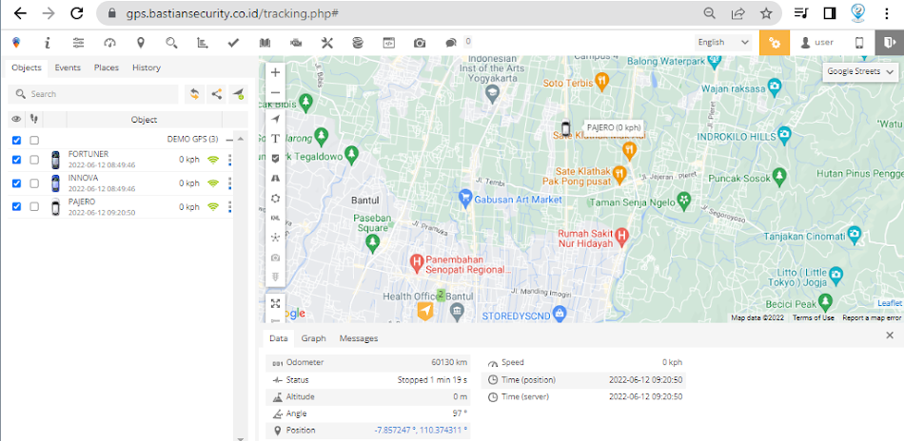Zoom out the map with minus
The width and height of the screenshot is (904, 441).
pyautogui.click(x=276, y=93)
